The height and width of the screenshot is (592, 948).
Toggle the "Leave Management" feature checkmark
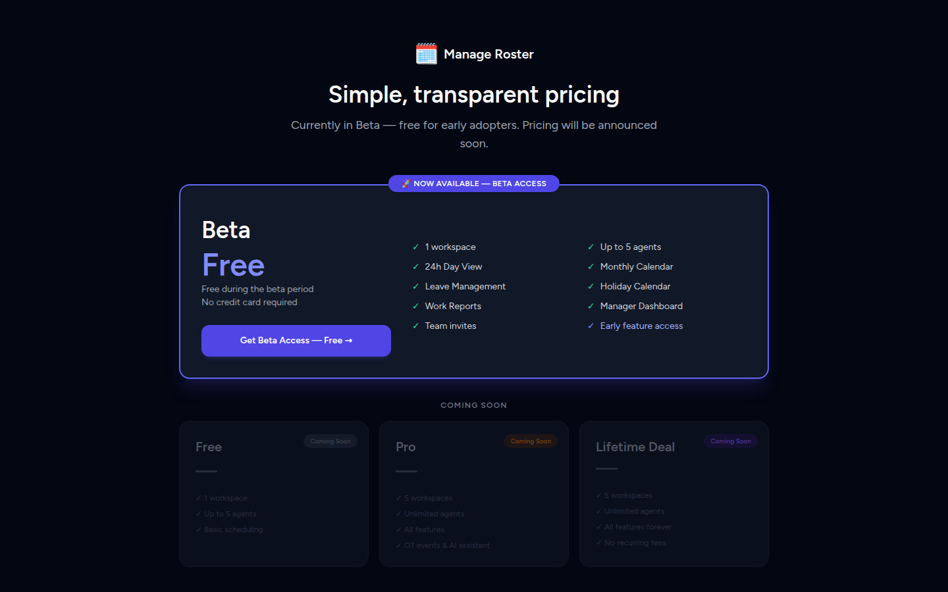415,286
